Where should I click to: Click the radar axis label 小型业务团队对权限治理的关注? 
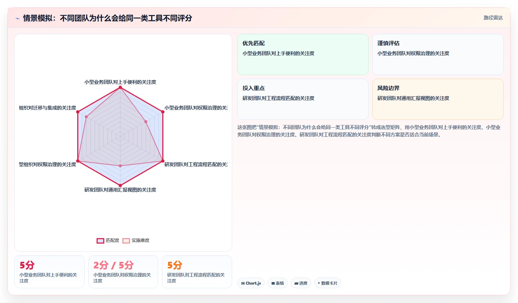(196, 108)
